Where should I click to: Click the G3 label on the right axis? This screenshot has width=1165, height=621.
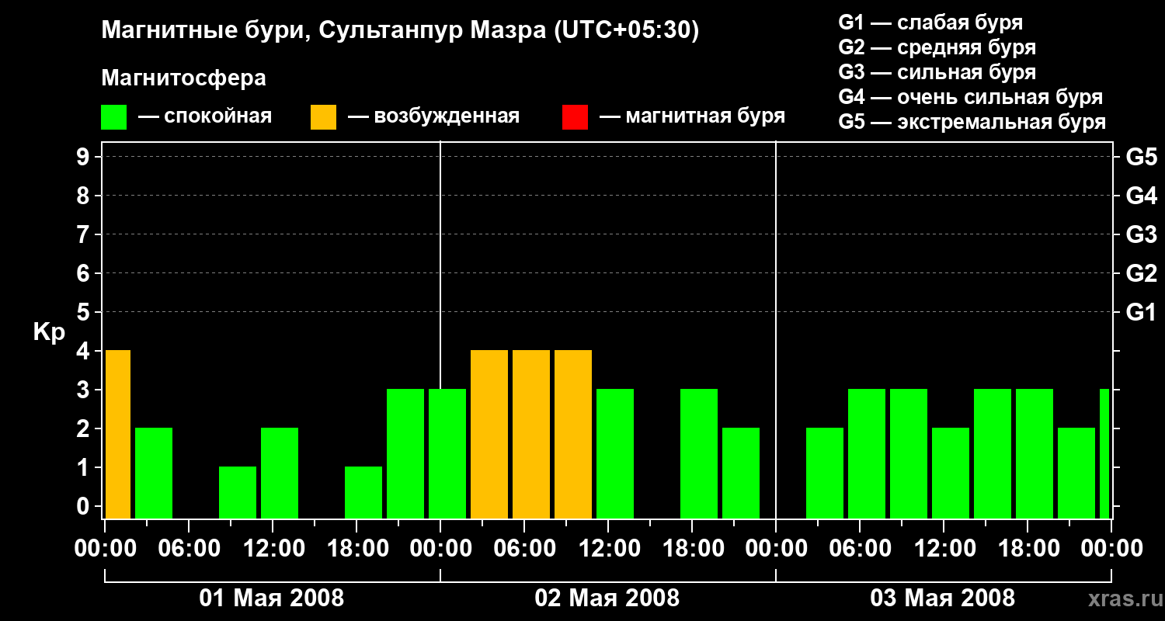1141,234
